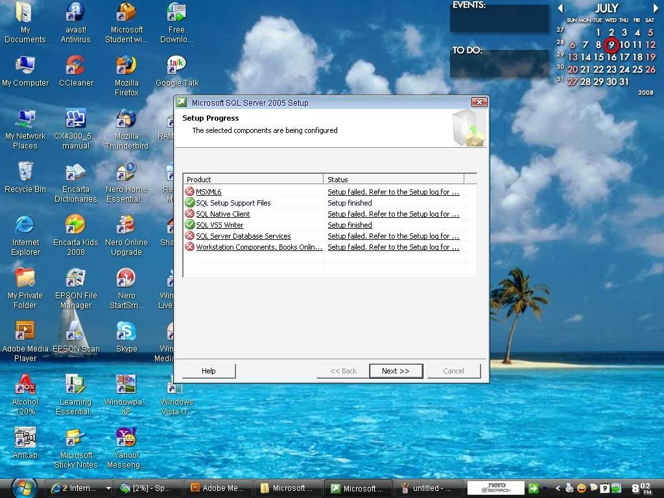Open SQL Server Database Services failure link
The width and height of the screenshot is (664, 498).
coord(393,236)
